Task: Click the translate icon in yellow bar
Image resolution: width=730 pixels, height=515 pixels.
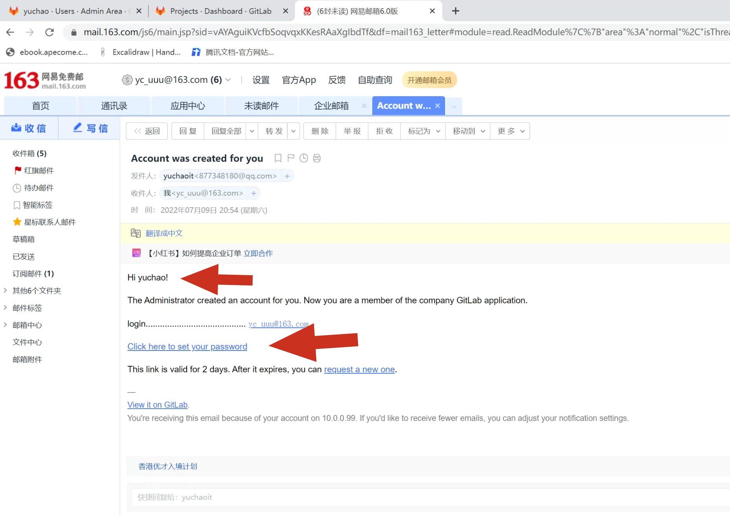Action: point(136,233)
